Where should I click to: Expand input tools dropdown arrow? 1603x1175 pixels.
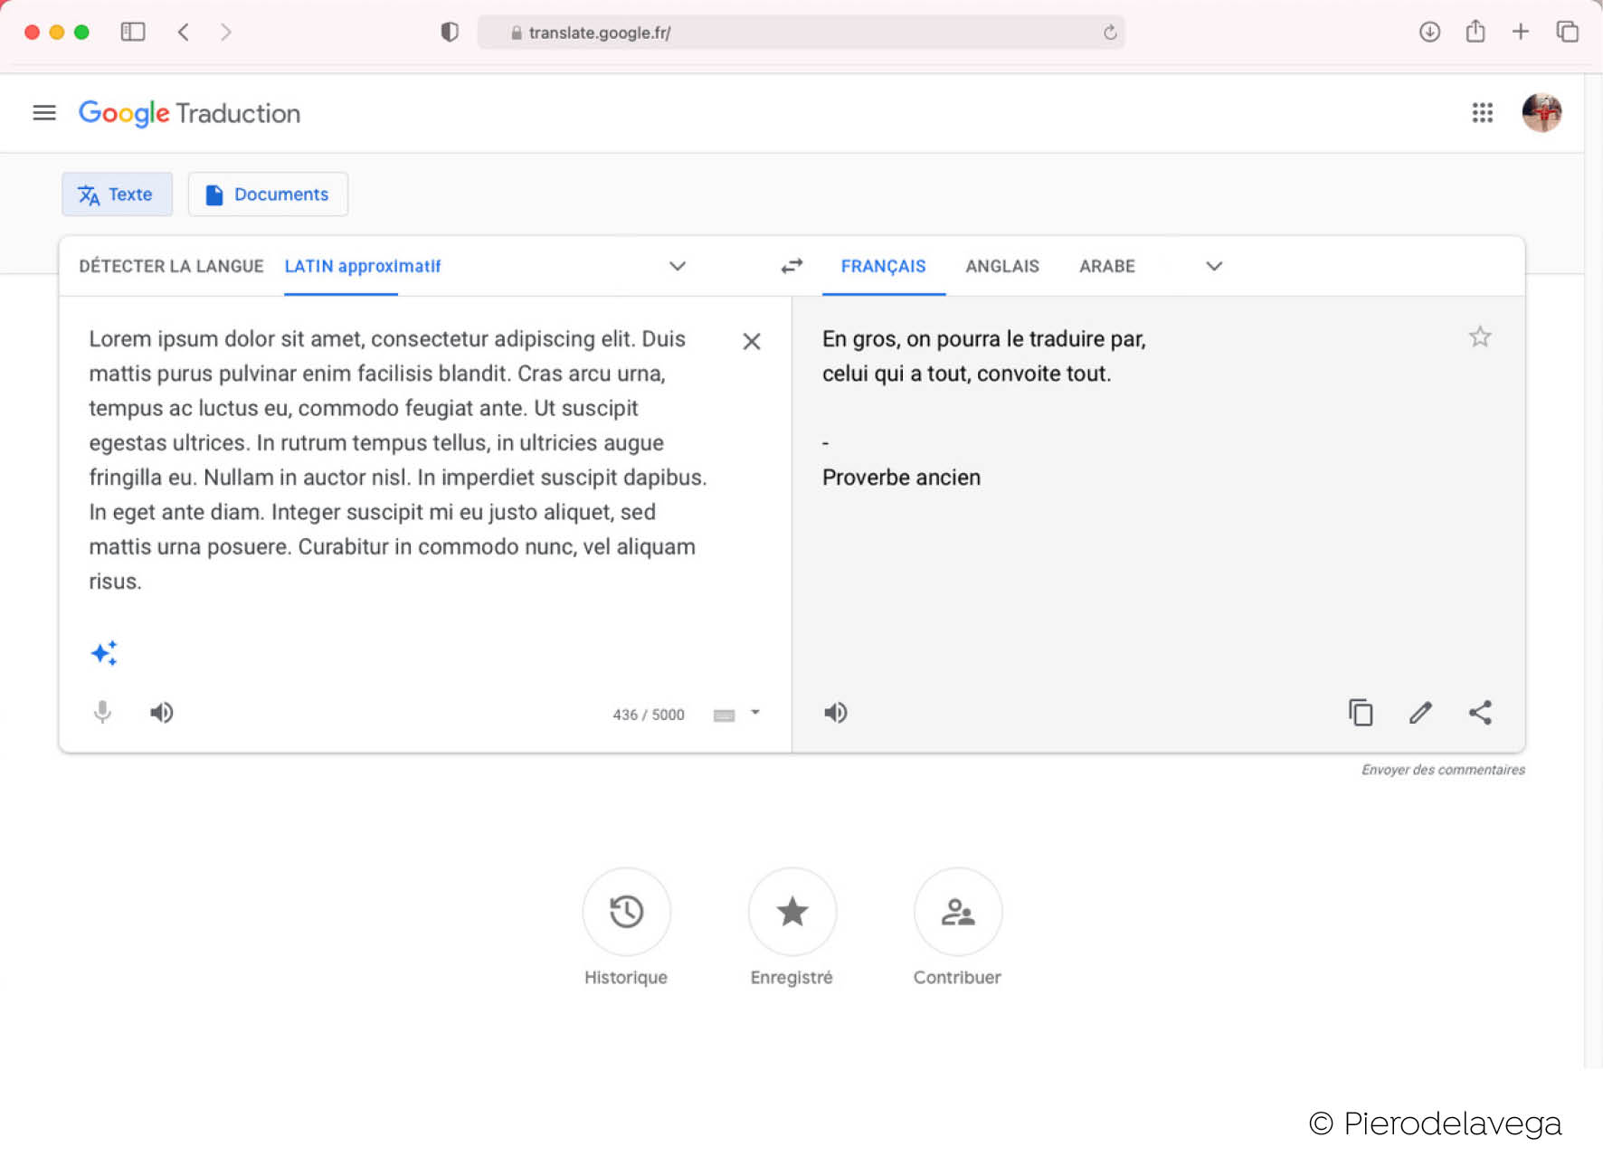tap(755, 713)
